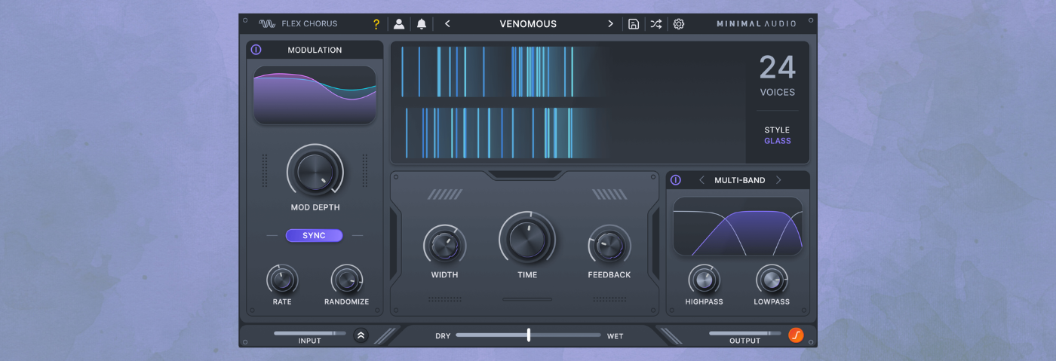Click the Feedback knob

(x=609, y=246)
